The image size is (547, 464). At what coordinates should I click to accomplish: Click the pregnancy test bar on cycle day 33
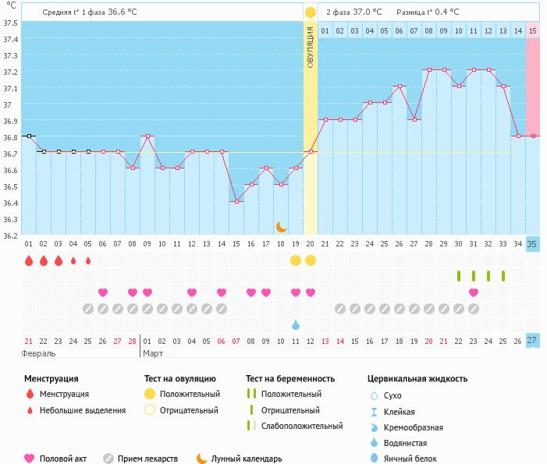coord(503,276)
